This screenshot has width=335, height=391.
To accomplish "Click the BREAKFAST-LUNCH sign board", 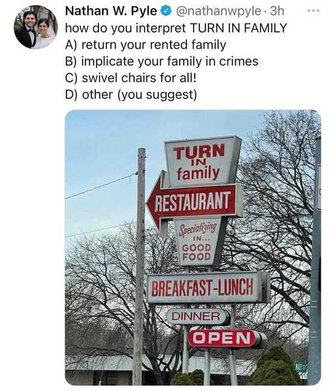I will click(207, 287).
